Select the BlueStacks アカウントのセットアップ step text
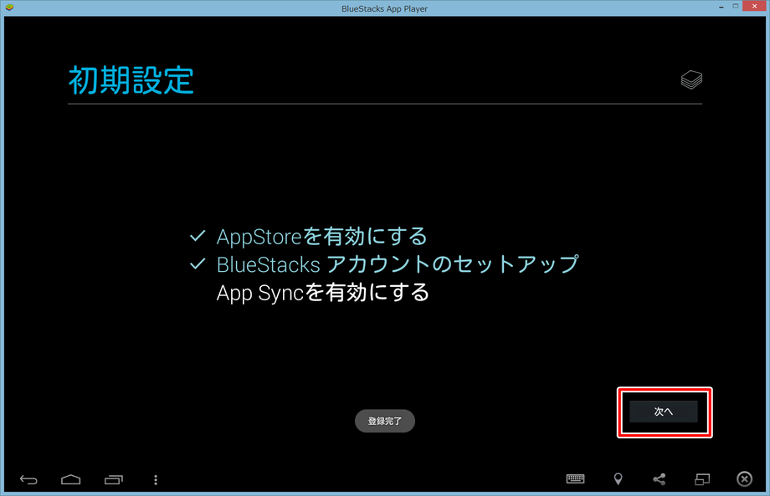Image resolution: width=770 pixels, height=496 pixels. 398,264
